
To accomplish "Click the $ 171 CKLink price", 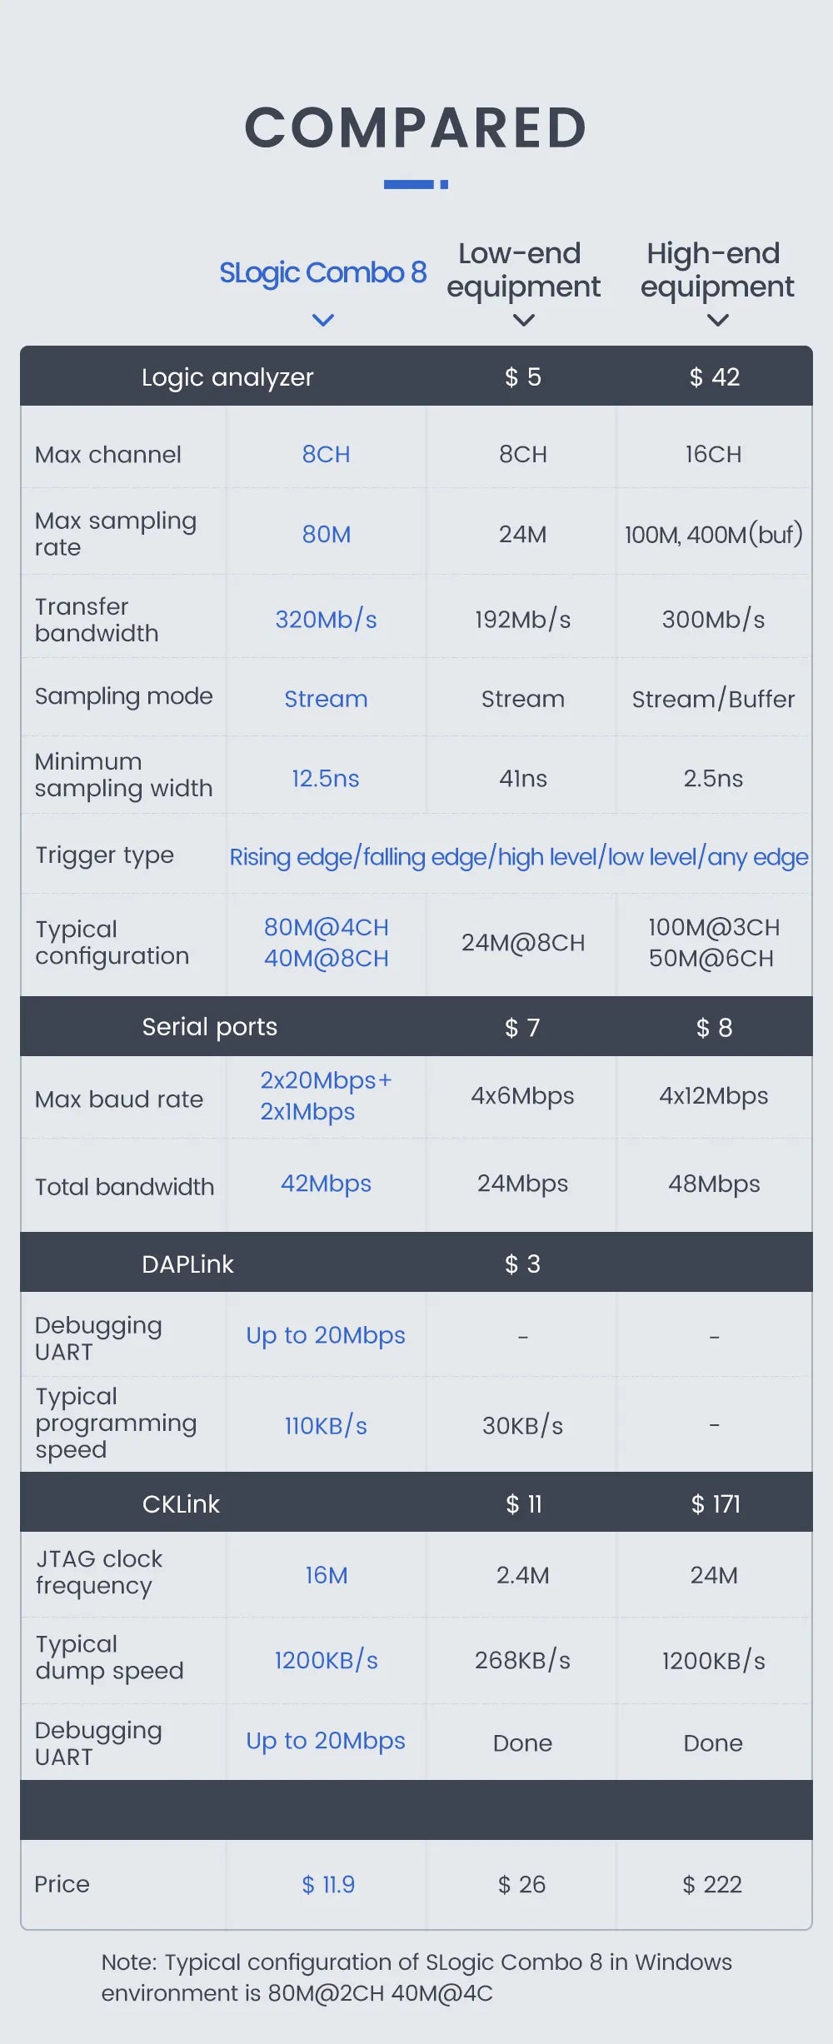I will coord(715,1504).
